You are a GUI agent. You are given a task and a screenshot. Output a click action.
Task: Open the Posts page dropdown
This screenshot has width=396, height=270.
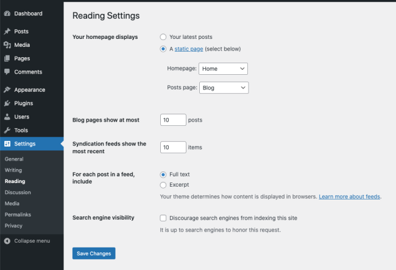pyautogui.click(x=224, y=88)
